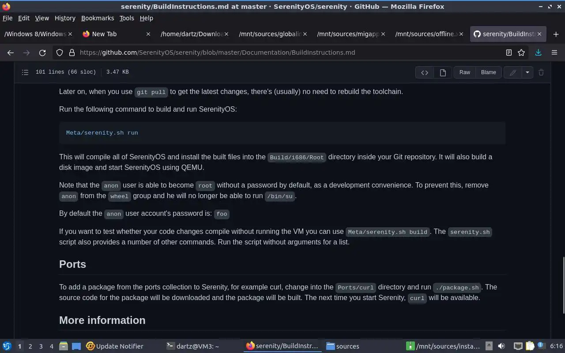The width and height of the screenshot is (565, 353).
Task: Bookmark this page with the star
Action: pyautogui.click(x=521, y=53)
